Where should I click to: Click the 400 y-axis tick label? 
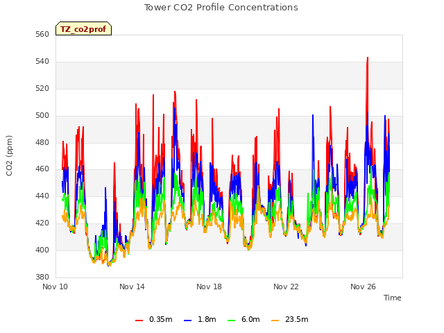click(x=42, y=250)
